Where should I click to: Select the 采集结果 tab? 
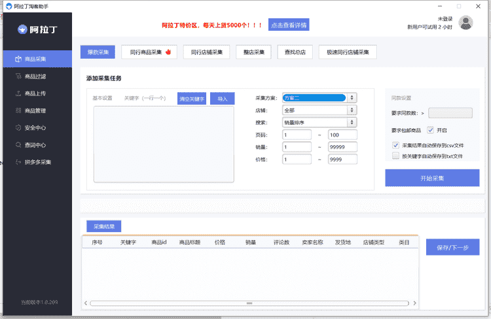tap(103, 226)
